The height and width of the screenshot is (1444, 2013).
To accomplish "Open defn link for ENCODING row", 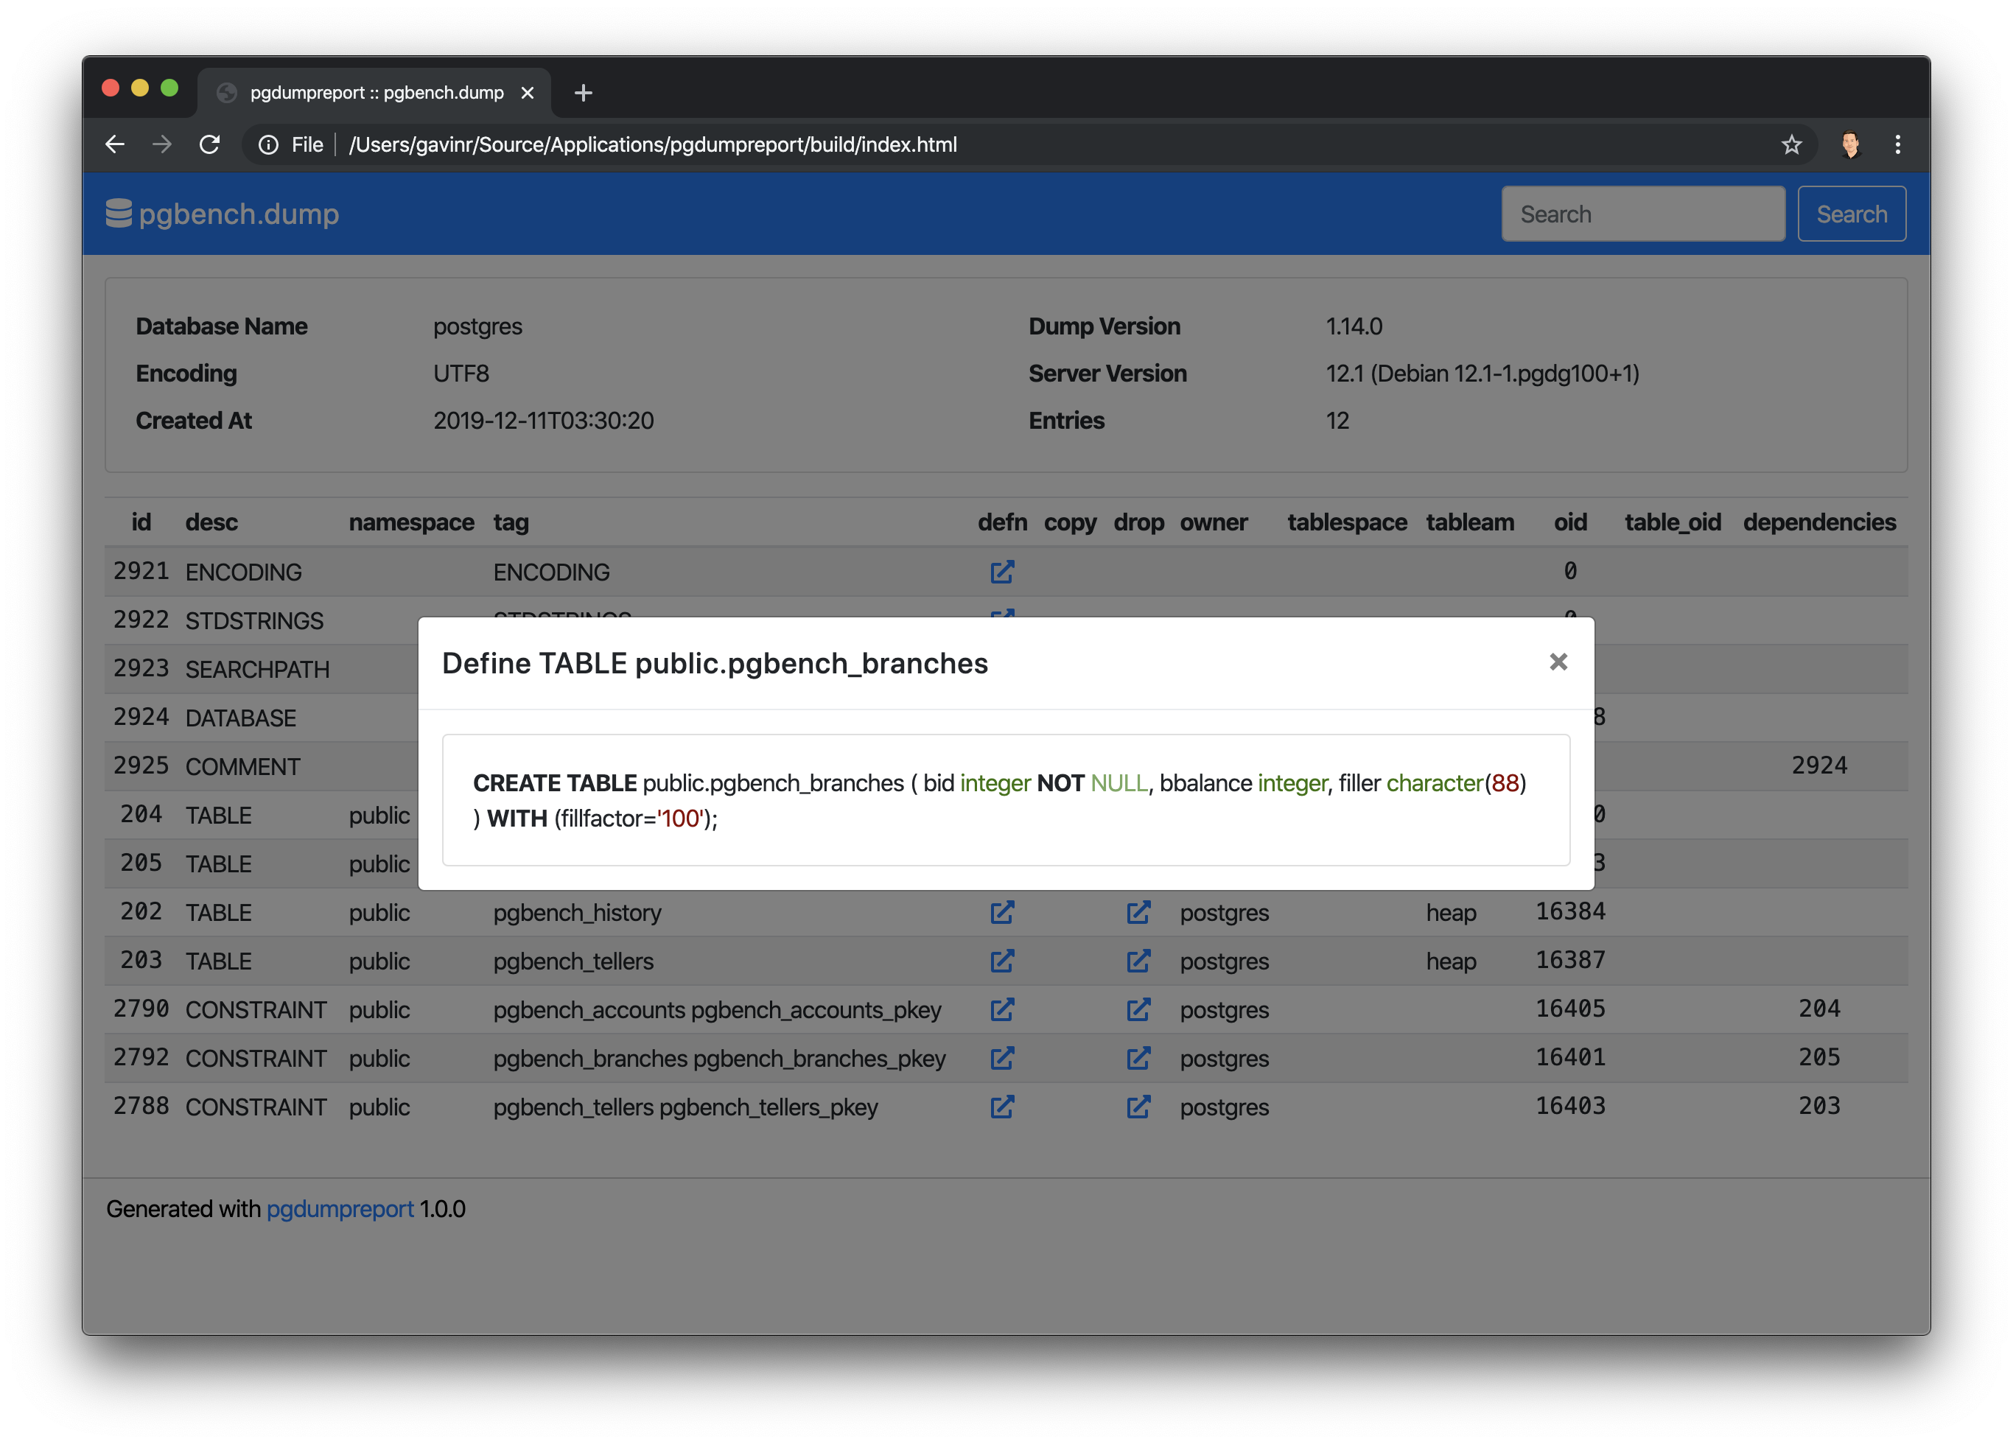I will [1002, 572].
